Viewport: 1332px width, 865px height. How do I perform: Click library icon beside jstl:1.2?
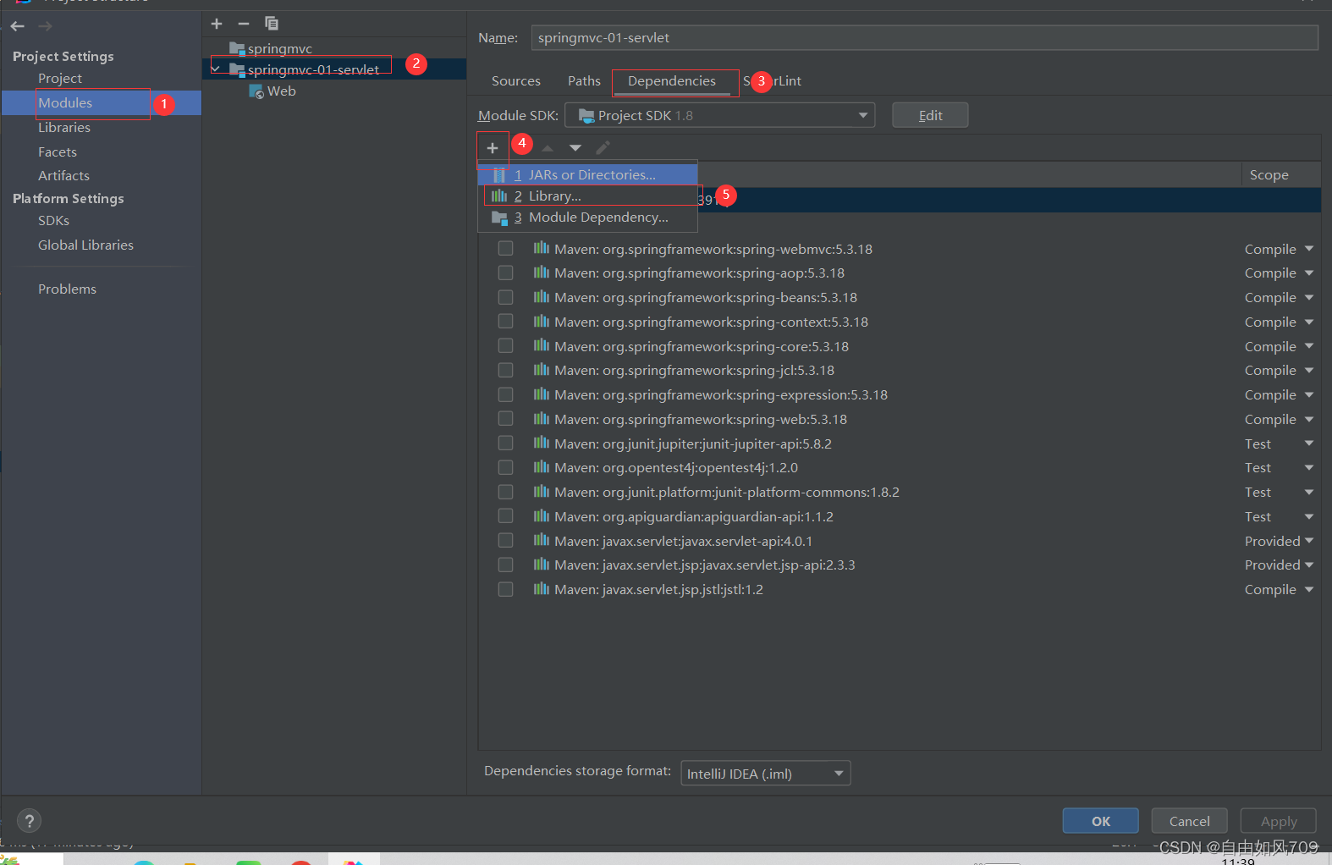542,588
